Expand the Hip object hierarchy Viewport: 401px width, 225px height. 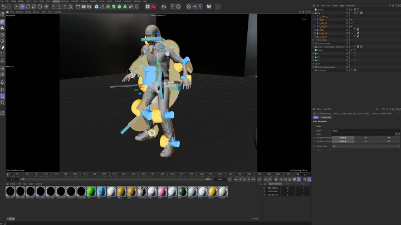tap(313, 13)
